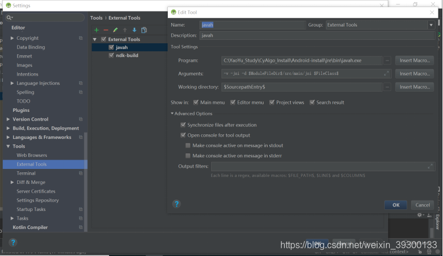Insert Macro for Working directory field
The height and width of the screenshot is (256, 443).
pyautogui.click(x=415, y=87)
